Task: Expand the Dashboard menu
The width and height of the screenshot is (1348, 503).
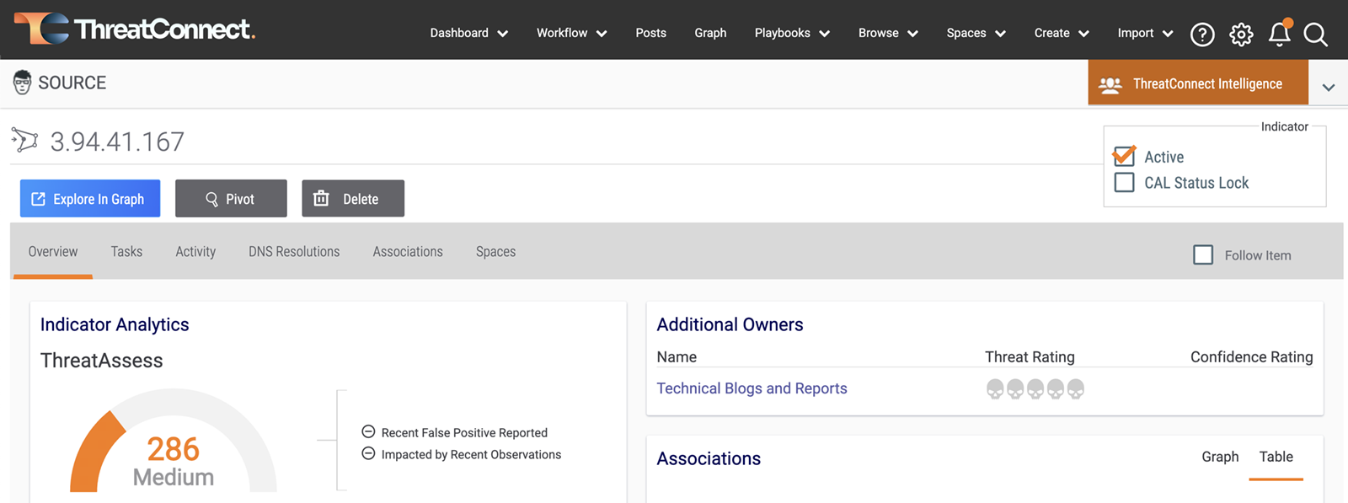Action: (469, 33)
